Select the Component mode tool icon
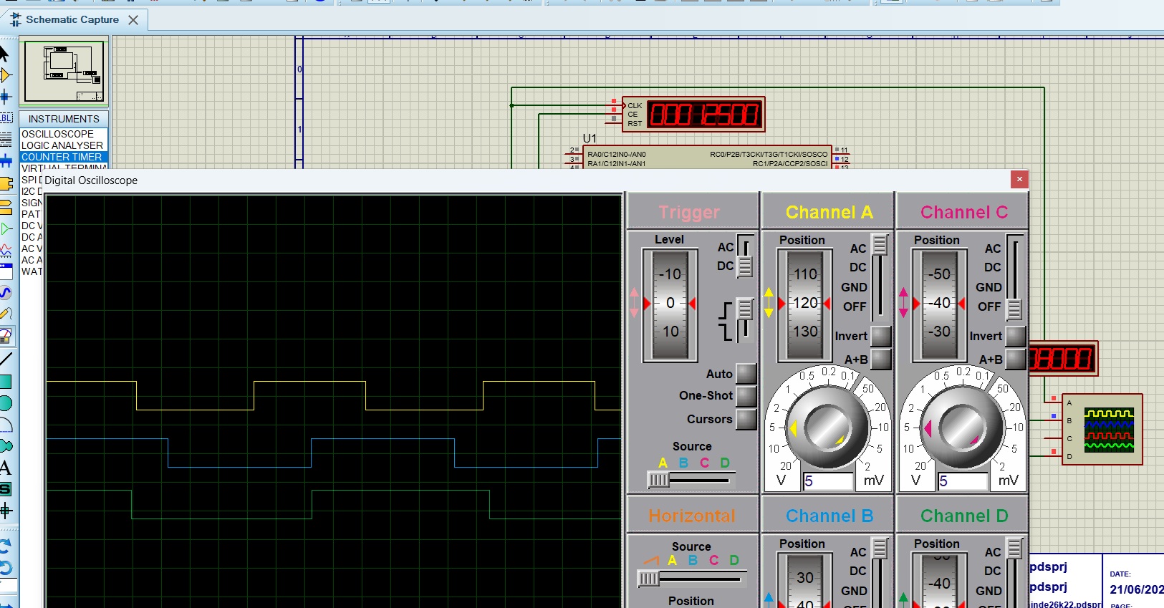Screen dimensions: 1164x608 pos(6,75)
